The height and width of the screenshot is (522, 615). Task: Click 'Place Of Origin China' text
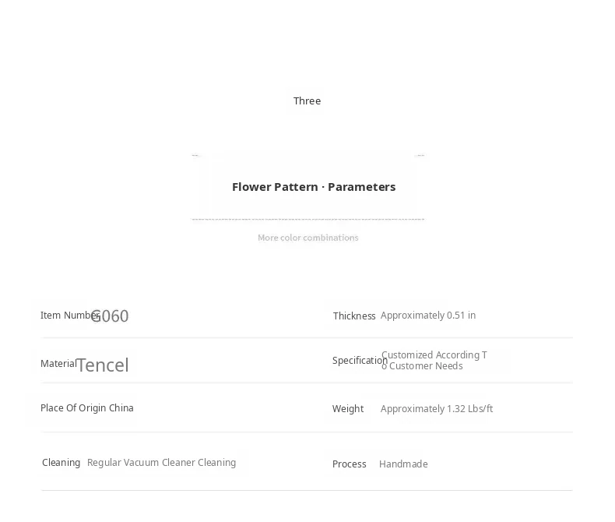[87, 408]
